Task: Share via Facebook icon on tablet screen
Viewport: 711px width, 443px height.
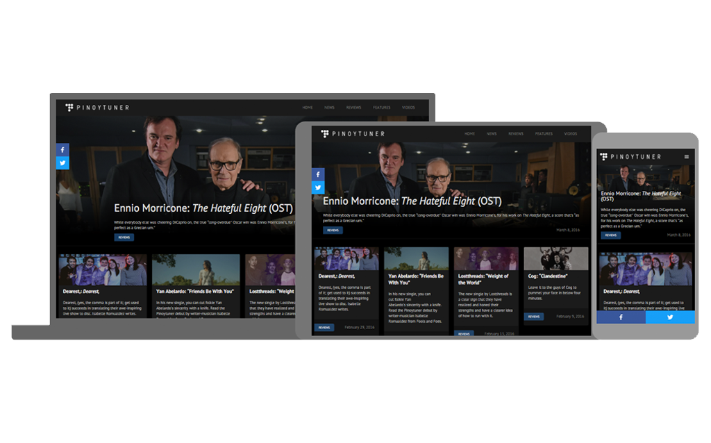Action: [318, 174]
